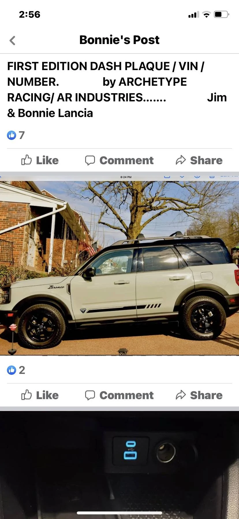Select the Comment label below the Bronco photo
The image size is (239, 519).
point(126,395)
